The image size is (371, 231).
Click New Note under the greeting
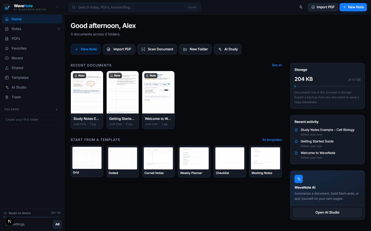click(86, 49)
